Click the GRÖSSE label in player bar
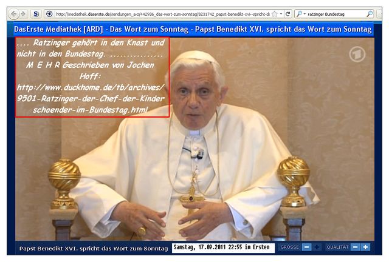The width and height of the screenshot is (389, 262). click(289, 247)
